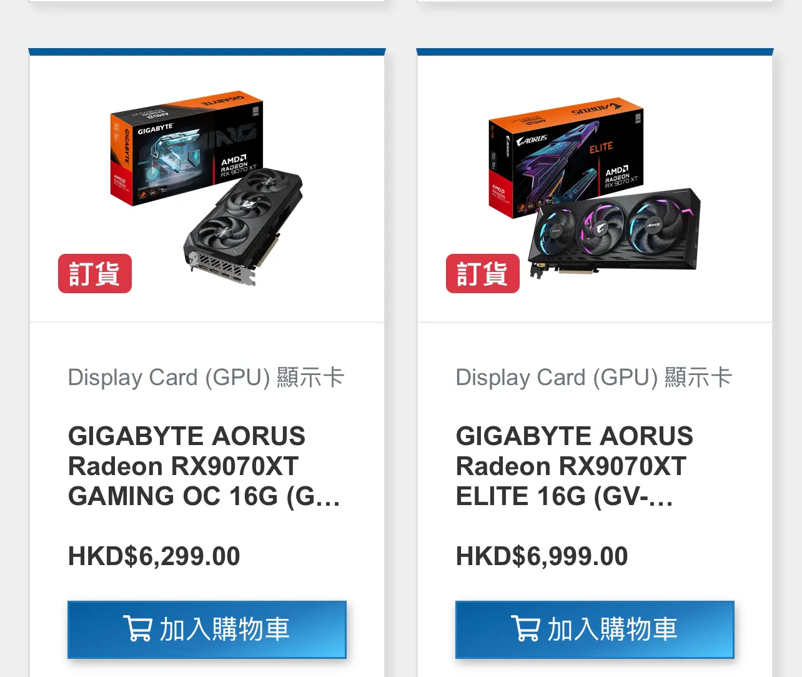Click the 訂貨 badge on GAMING OC card
The image size is (802, 677).
(x=95, y=273)
